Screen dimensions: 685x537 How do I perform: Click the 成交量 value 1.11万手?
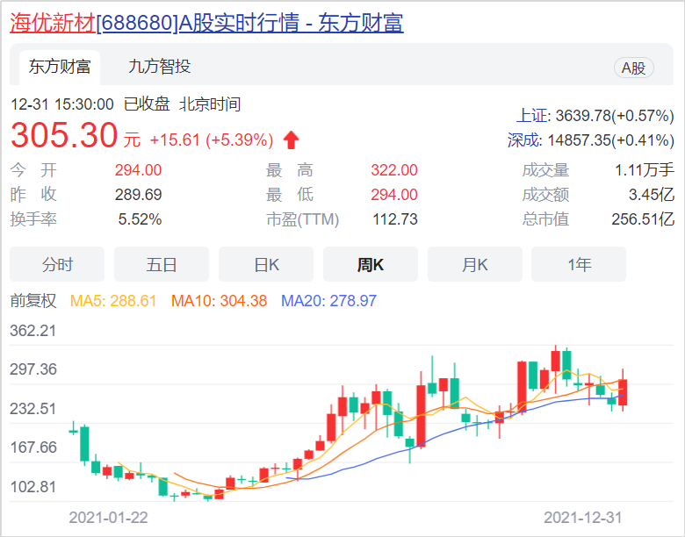pyautogui.click(x=645, y=170)
